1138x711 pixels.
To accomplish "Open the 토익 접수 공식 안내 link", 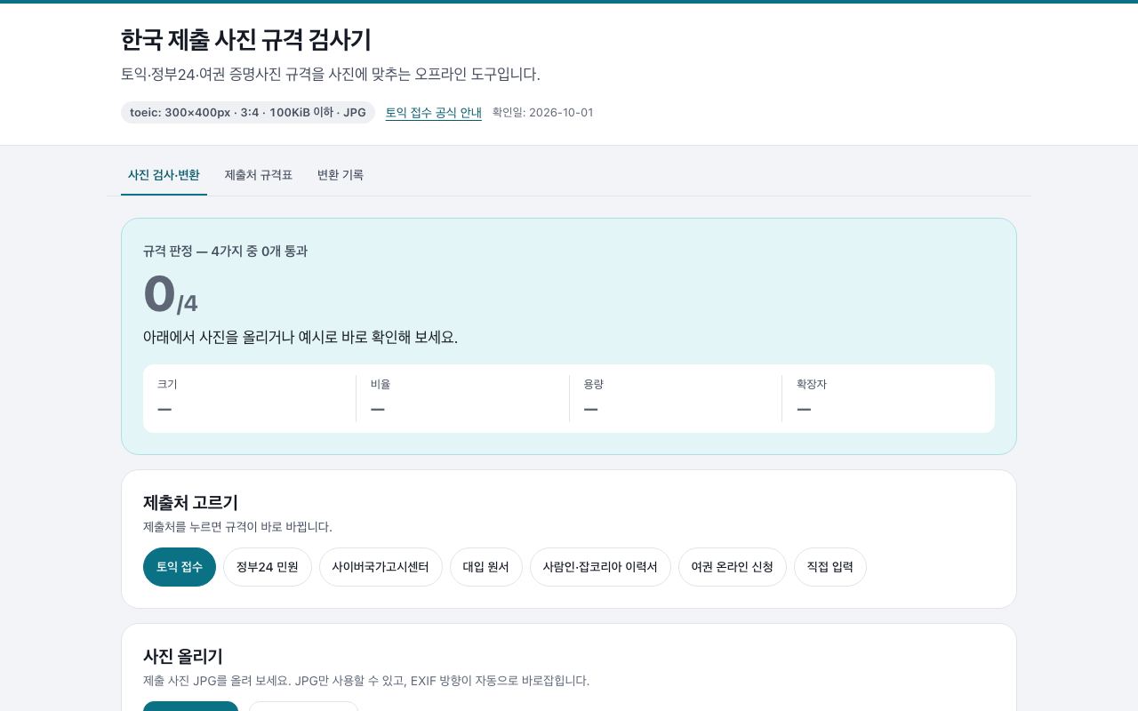I will (x=433, y=113).
